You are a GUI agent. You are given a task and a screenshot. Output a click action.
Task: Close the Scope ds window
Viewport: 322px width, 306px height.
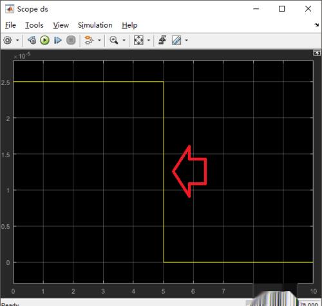tap(308, 9)
